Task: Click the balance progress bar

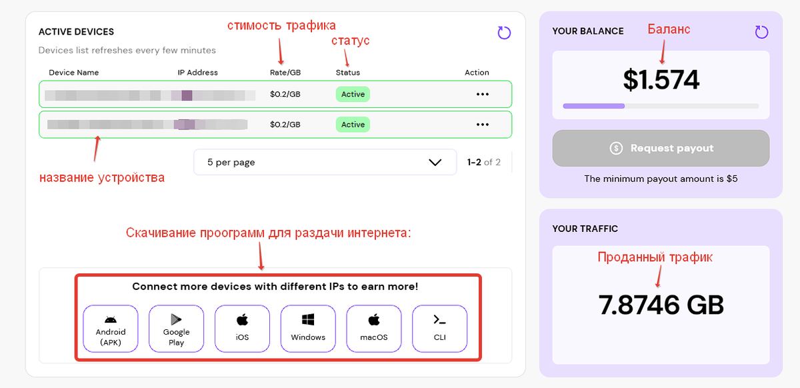Action: [x=661, y=106]
